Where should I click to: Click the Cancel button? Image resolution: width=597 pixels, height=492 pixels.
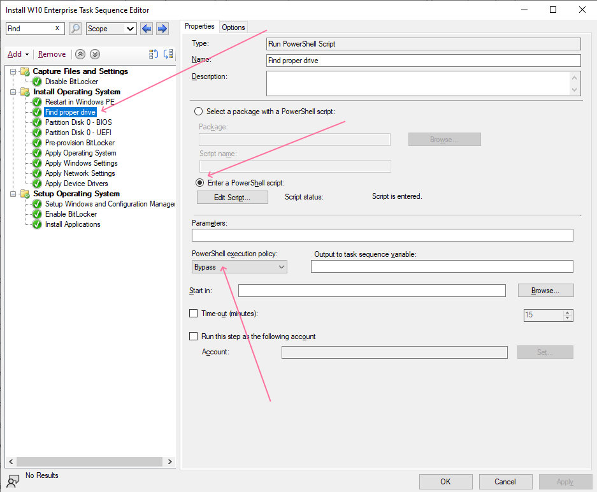point(505,482)
